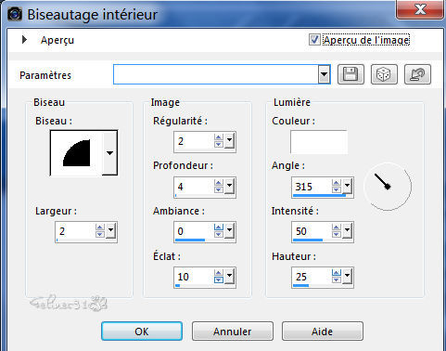This screenshot has height=351, width=446.
Task: Decrease Profondeur value with down spinner arrow
Action: (x=219, y=189)
